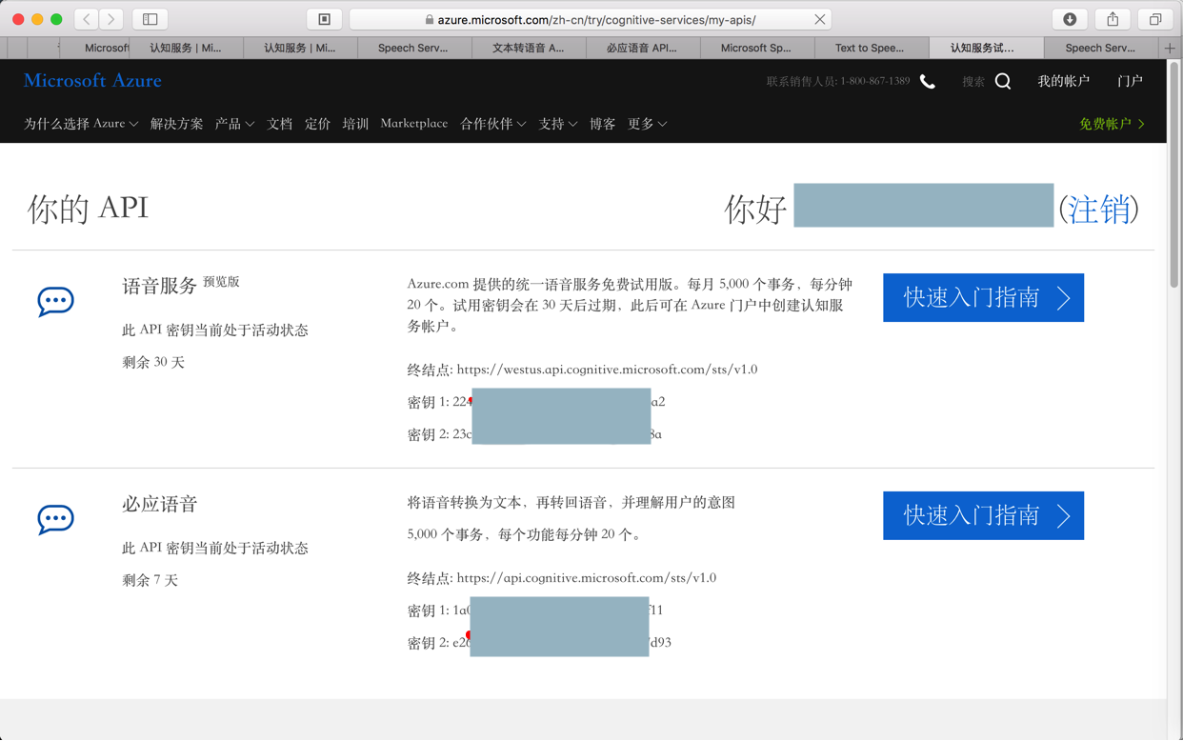1183x741 pixels.
Task: Click 快速入门指南 button for 语音服务
Action: (983, 297)
